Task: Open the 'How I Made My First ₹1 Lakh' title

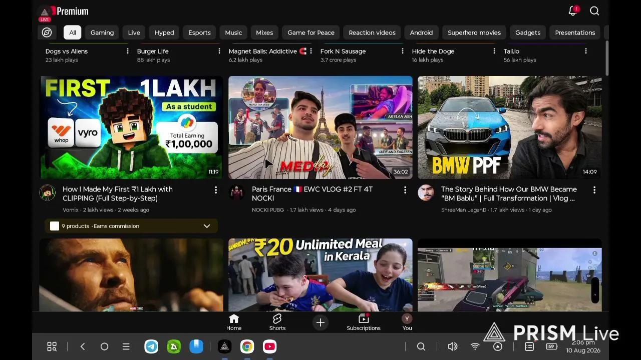Action: point(118,193)
